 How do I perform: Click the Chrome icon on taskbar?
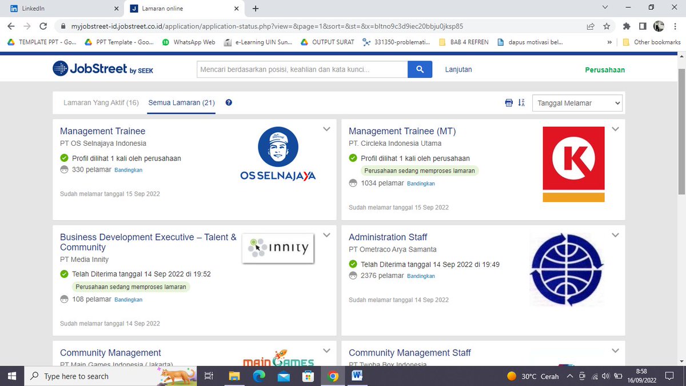(333, 376)
